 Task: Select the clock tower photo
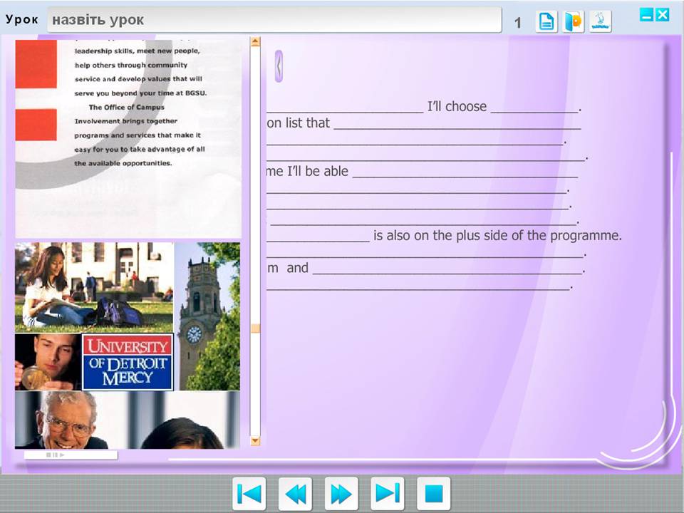point(207,316)
